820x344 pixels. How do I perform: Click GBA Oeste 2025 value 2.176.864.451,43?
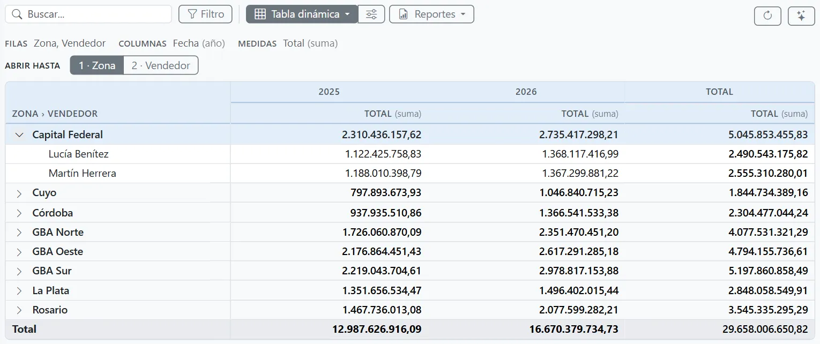(x=382, y=252)
